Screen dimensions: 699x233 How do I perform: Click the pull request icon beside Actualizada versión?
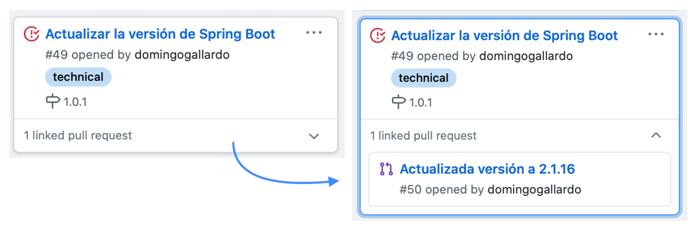coord(386,169)
